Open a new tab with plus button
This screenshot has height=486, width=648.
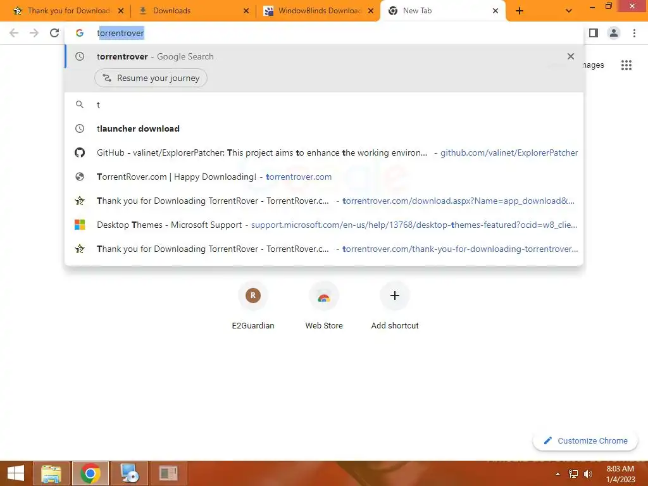520,11
